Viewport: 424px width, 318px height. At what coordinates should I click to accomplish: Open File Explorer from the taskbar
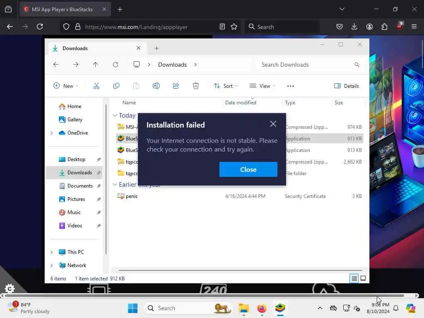pos(243,308)
